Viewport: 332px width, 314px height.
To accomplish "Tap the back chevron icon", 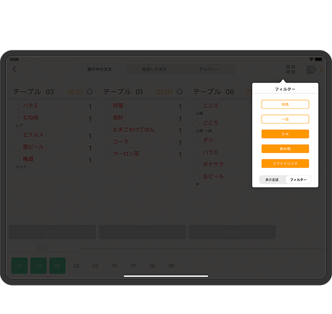I will click(x=14, y=69).
